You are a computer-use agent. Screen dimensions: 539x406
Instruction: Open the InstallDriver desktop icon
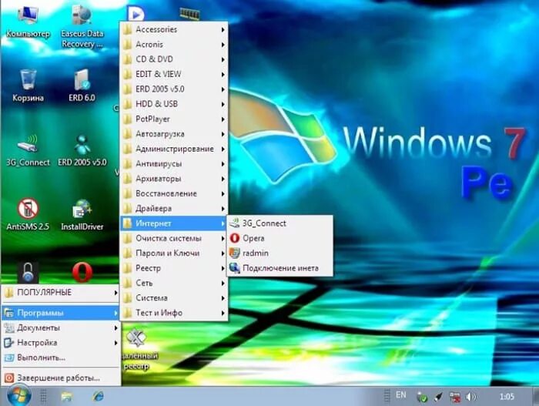pyautogui.click(x=82, y=214)
